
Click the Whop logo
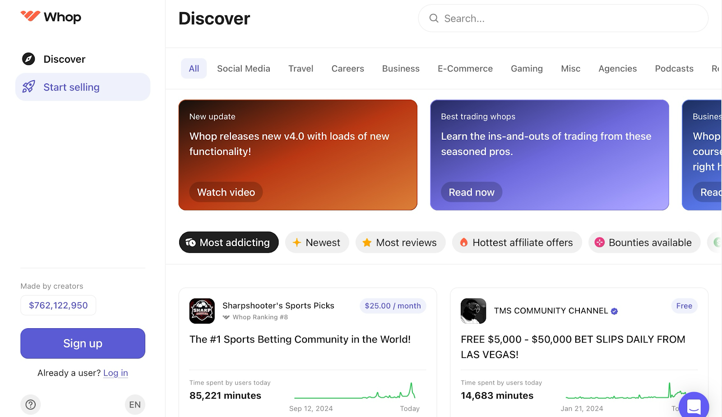(51, 17)
